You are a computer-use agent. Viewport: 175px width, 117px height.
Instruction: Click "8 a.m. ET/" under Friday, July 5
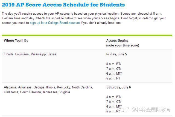tap(113, 64)
